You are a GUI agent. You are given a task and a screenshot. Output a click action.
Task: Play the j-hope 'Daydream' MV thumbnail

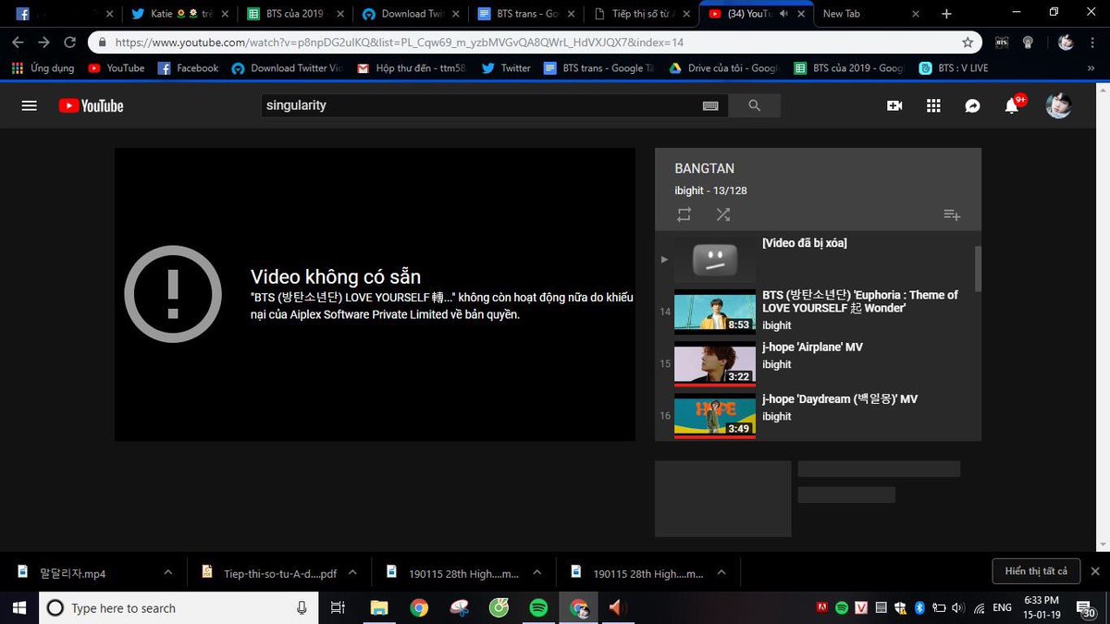click(715, 415)
